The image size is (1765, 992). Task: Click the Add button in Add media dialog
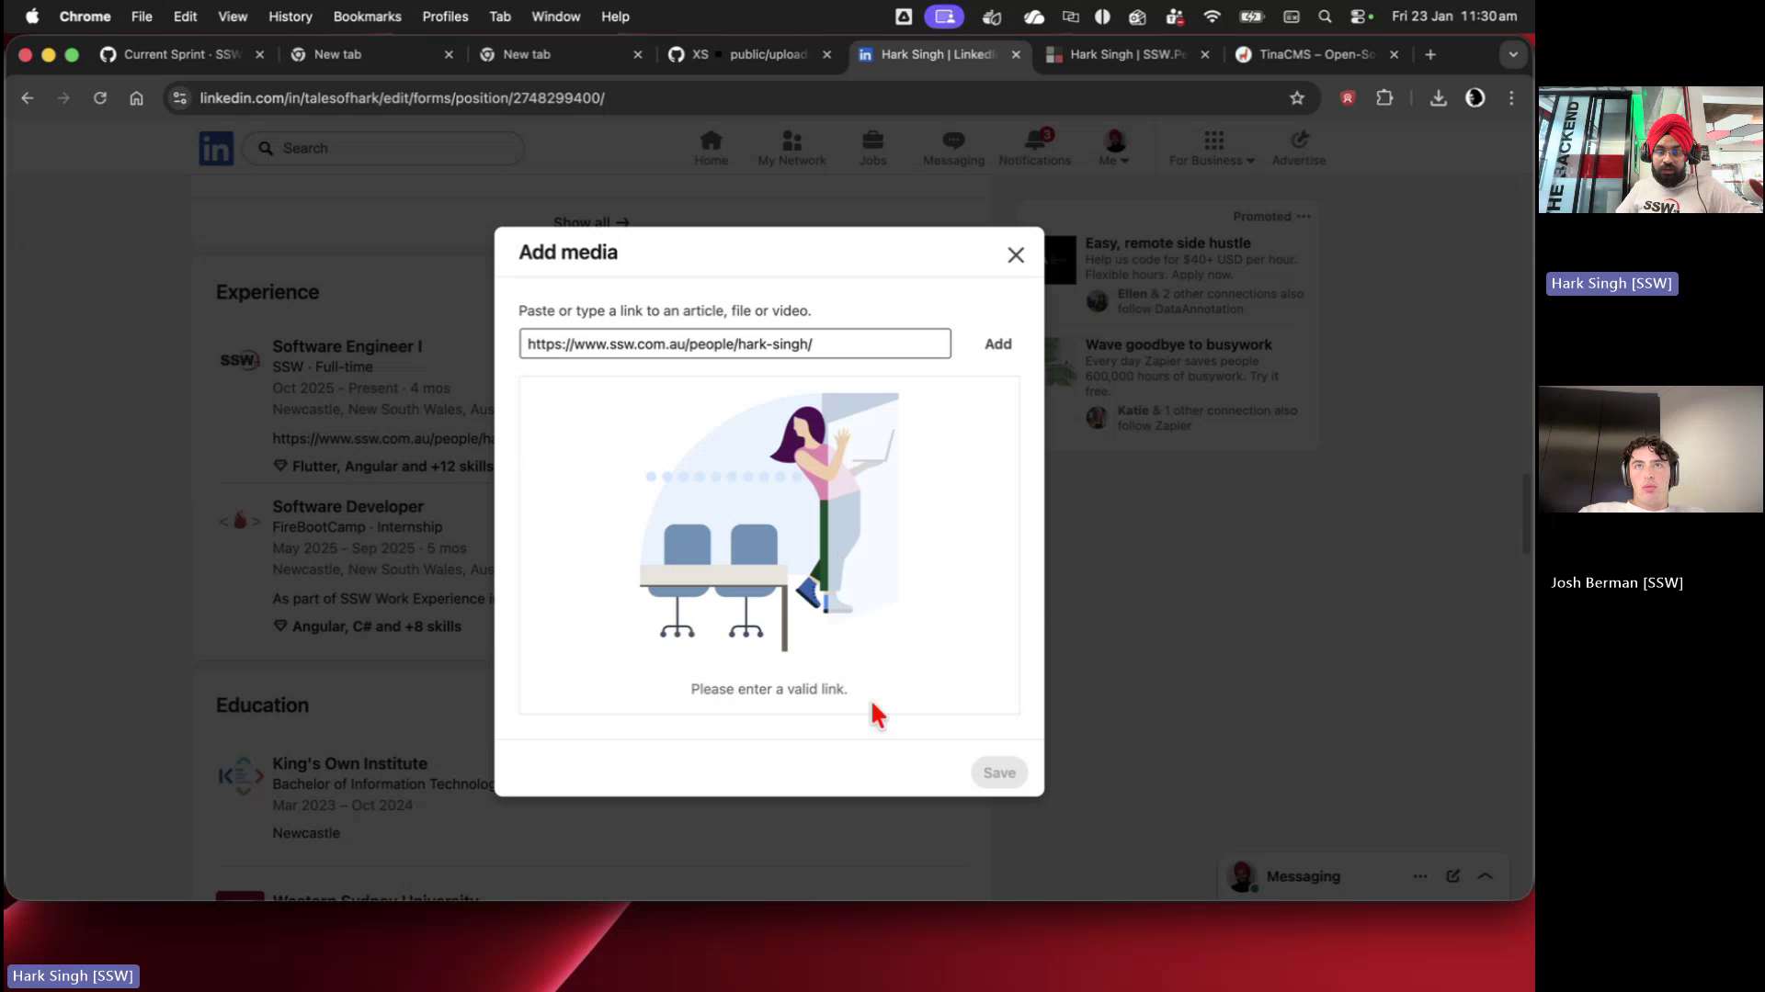click(x=997, y=344)
